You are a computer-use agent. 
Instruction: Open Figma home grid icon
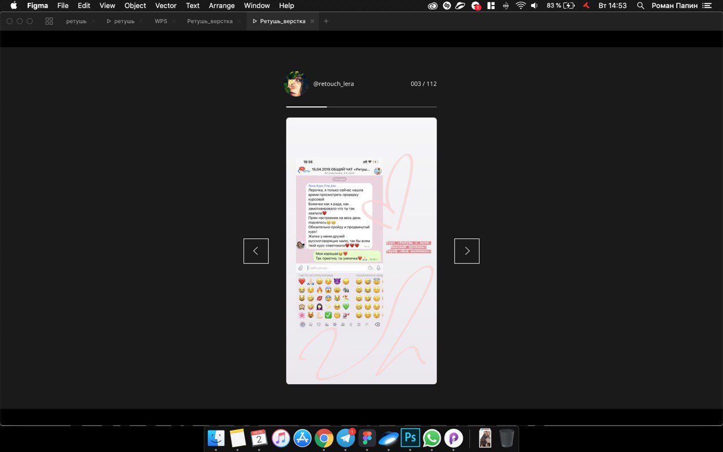pos(49,21)
